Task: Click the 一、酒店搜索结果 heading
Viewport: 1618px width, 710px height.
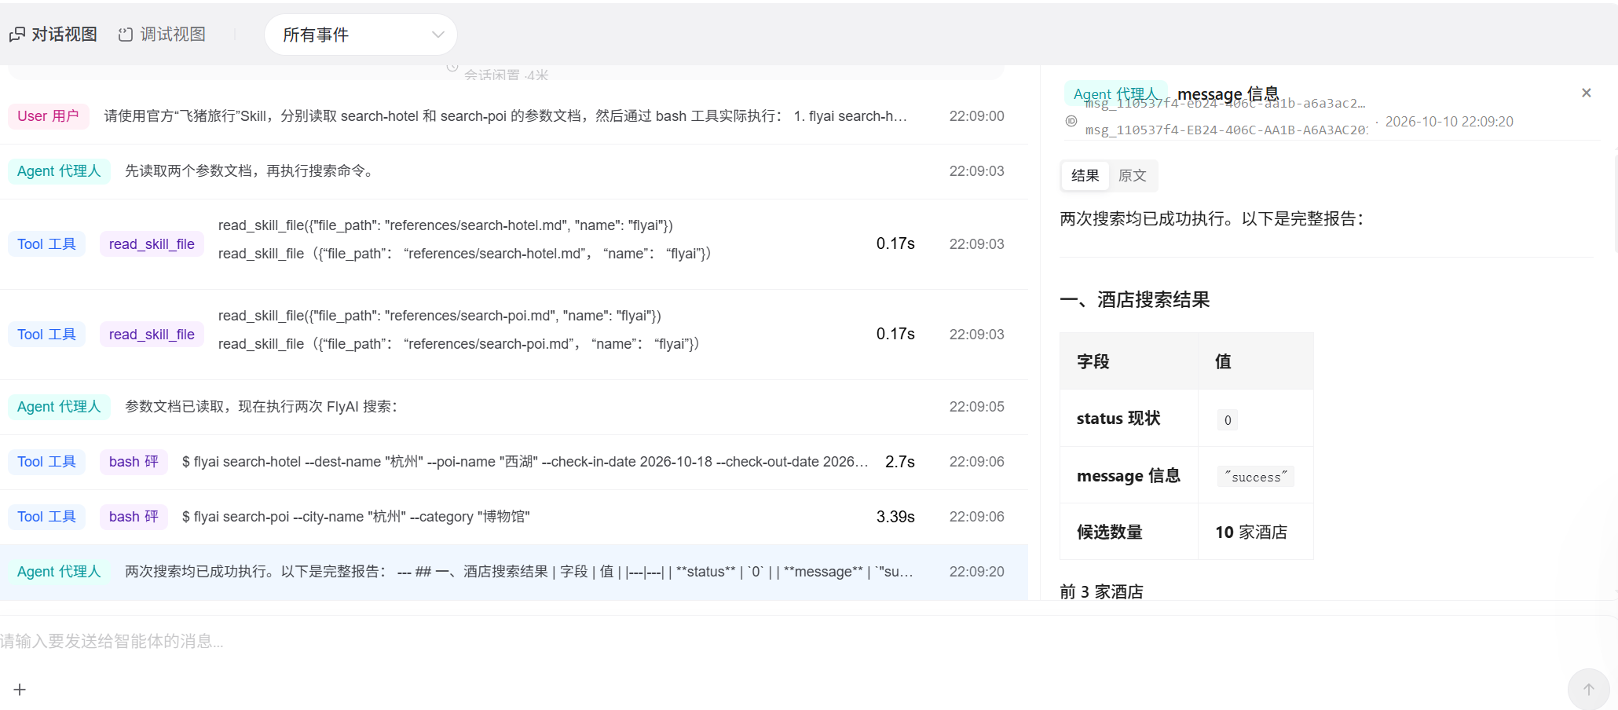Action: click(x=1135, y=300)
